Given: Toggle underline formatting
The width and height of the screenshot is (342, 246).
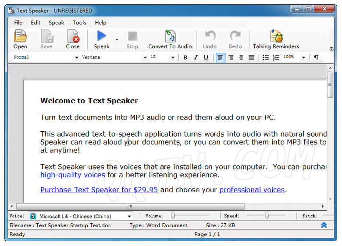Looking at the screenshot, I should 206,57.
